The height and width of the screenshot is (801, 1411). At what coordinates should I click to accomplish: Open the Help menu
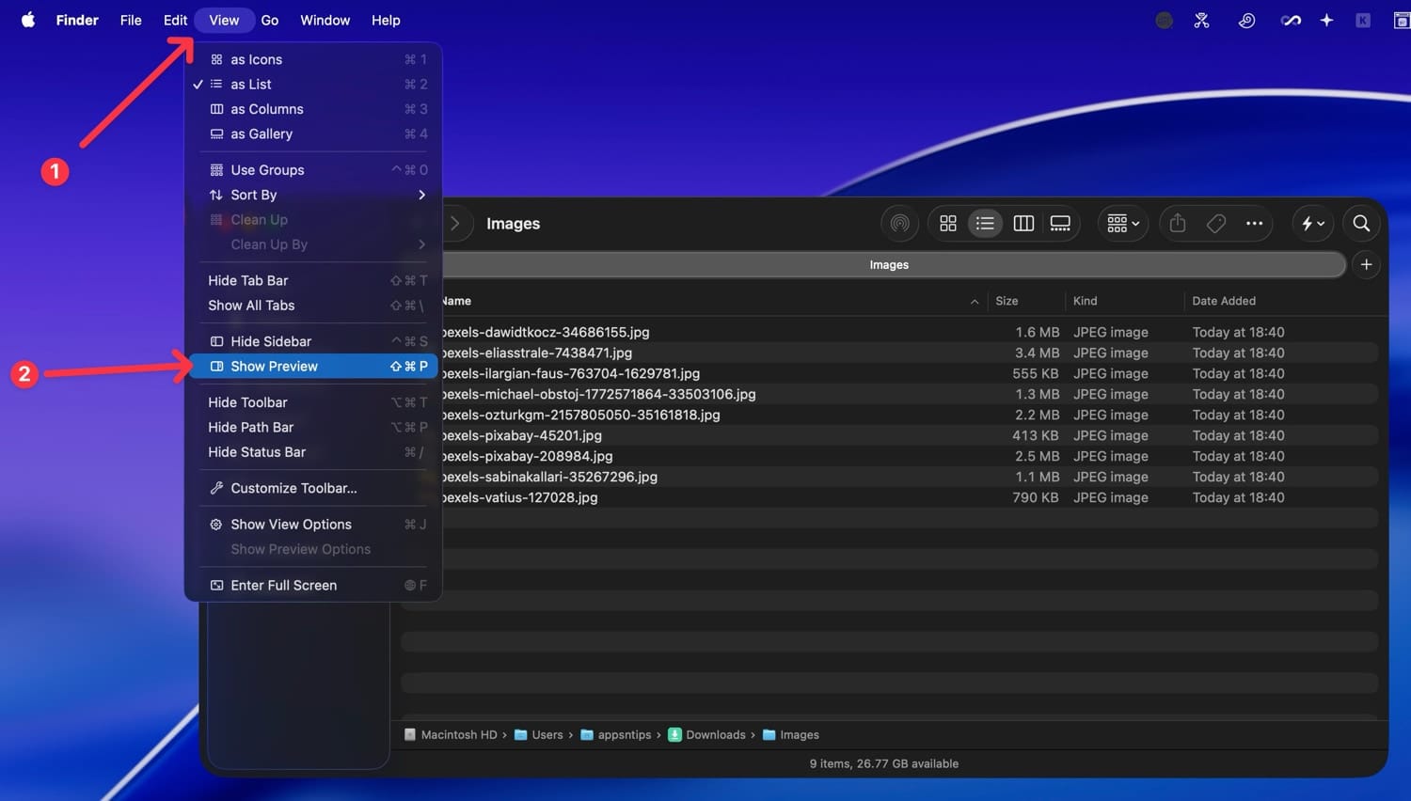point(386,20)
